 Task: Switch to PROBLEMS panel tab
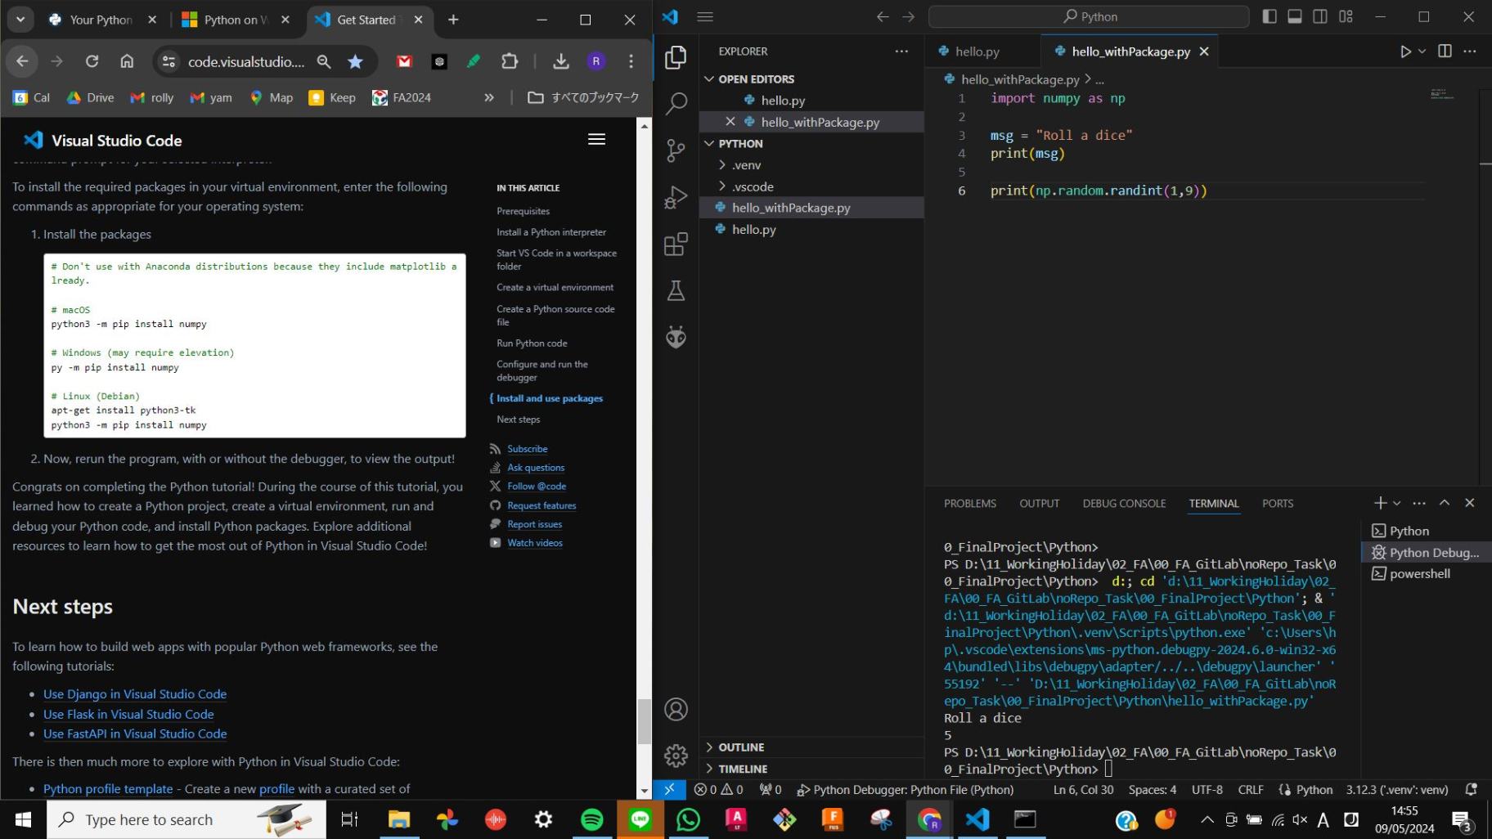[970, 504]
